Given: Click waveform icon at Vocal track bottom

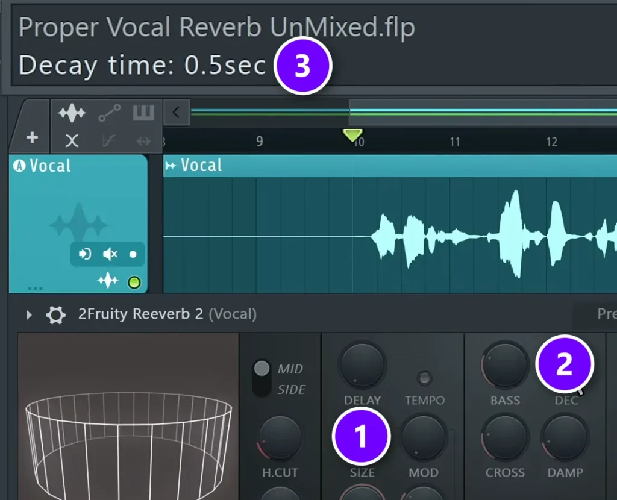Looking at the screenshot, I should coord(108,281).
